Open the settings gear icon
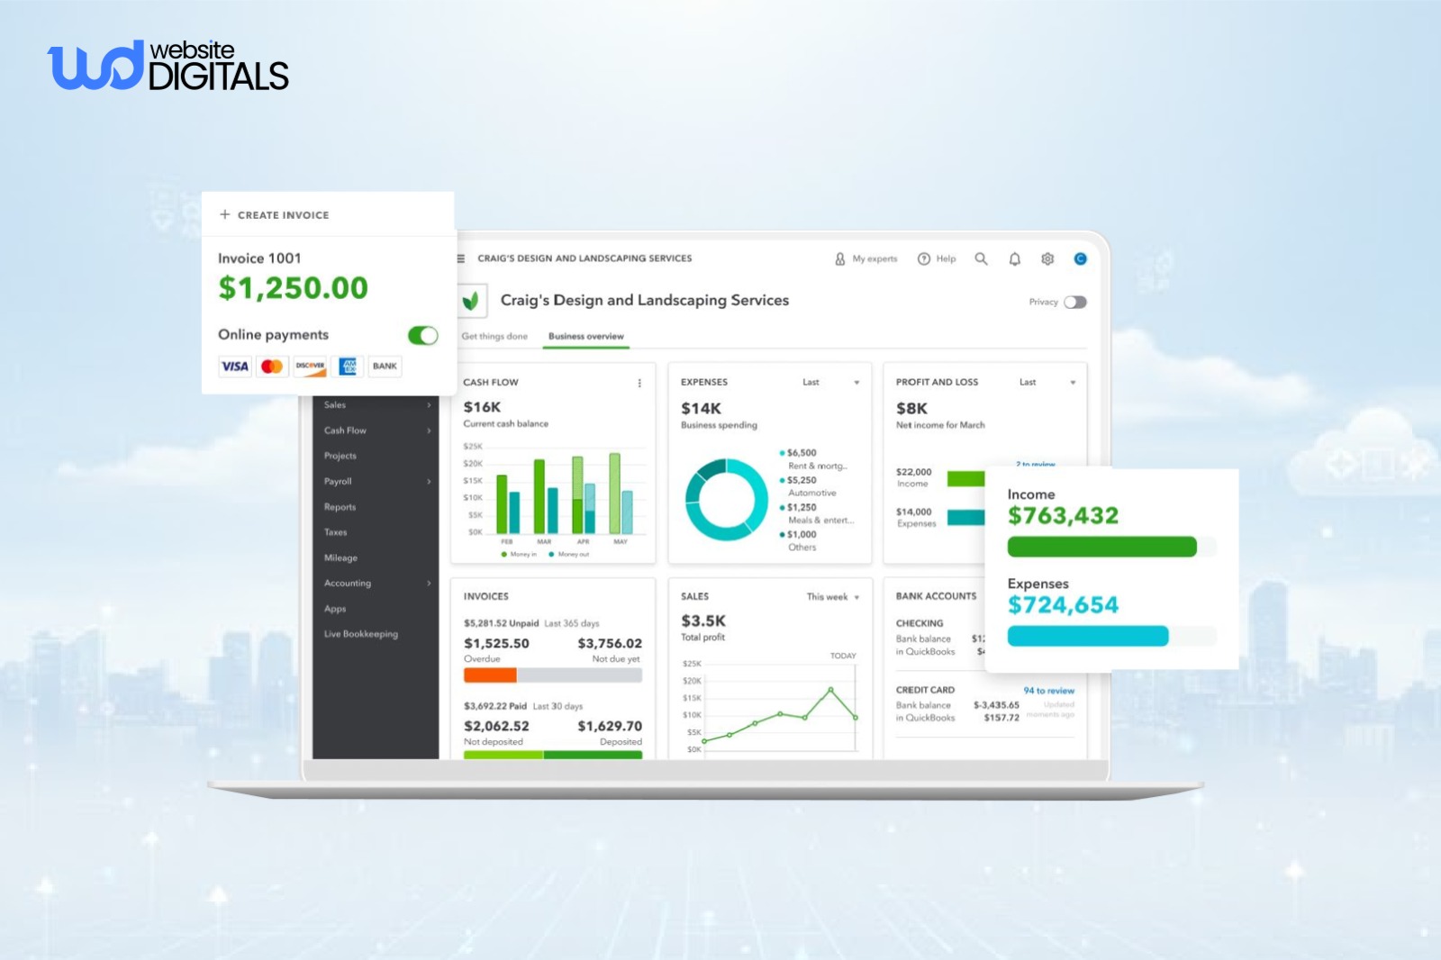Screen dimensions: 1441x960 1047,258
